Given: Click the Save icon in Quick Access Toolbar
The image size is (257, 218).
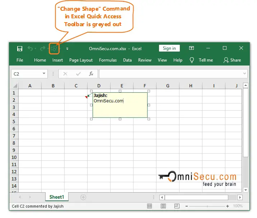Looking at the screenshot, I should (x=20, y=49).
